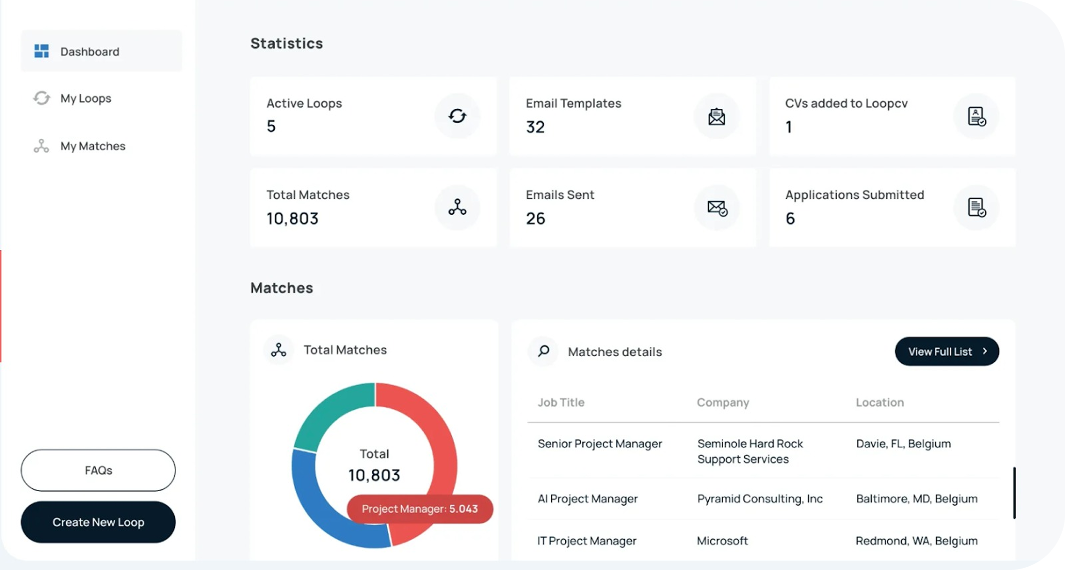Click the matches table vertical scrollbar
This screenshot has width=1065, height=570.
[x=1014, y=492]
